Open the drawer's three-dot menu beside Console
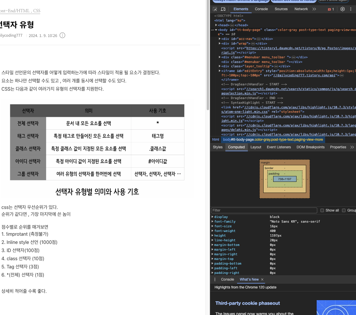Viewport: 356px width, 315px height. (x=215, y=279)
